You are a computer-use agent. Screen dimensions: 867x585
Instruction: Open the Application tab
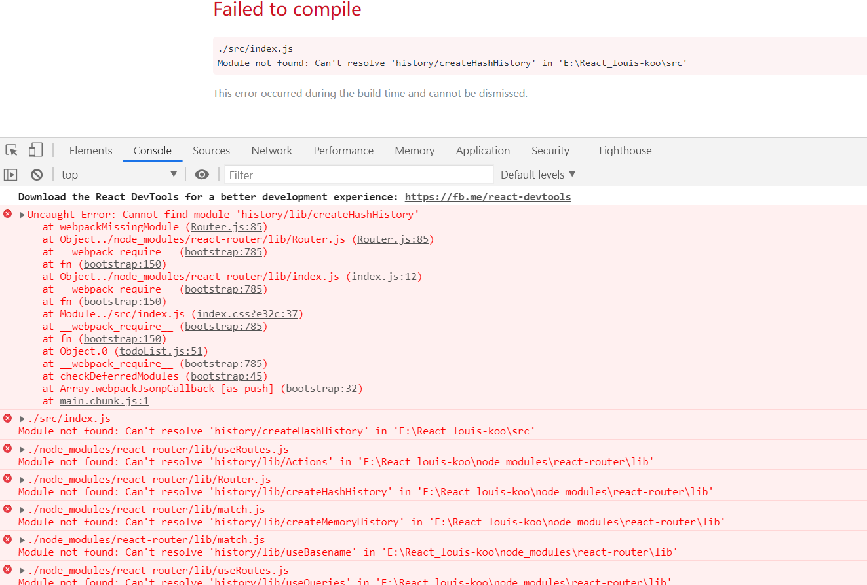[x=482, y=150]
